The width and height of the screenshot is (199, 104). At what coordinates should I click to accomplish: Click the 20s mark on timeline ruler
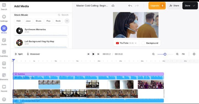(99, 61)
